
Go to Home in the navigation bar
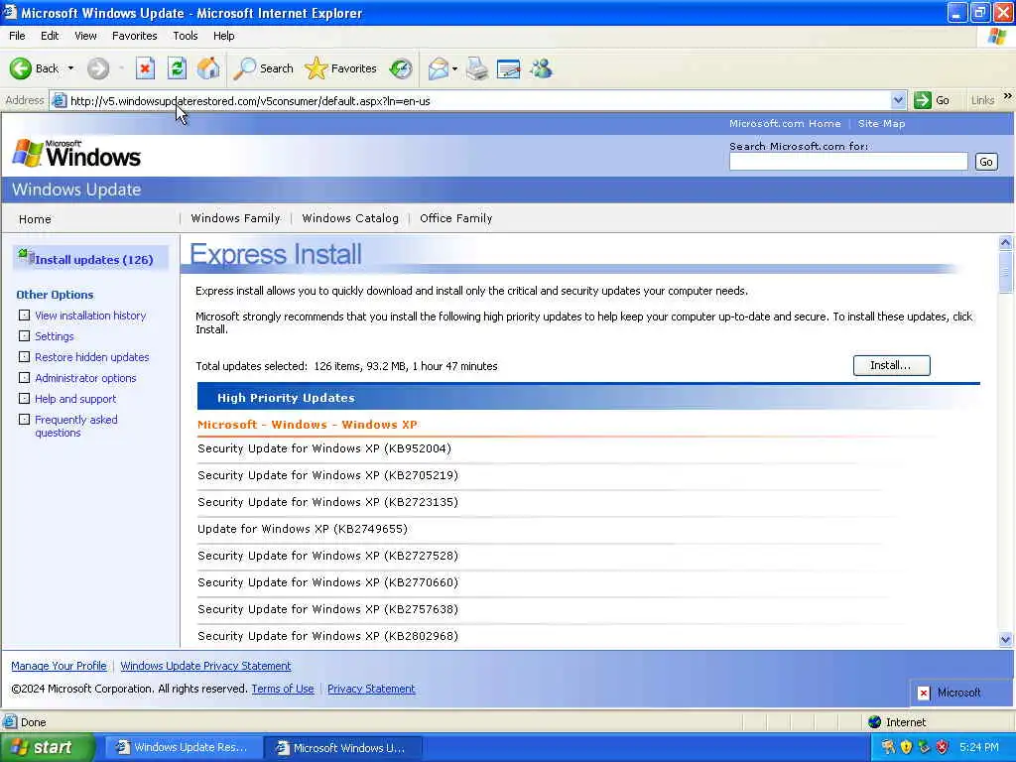click(x=35, y=219)
